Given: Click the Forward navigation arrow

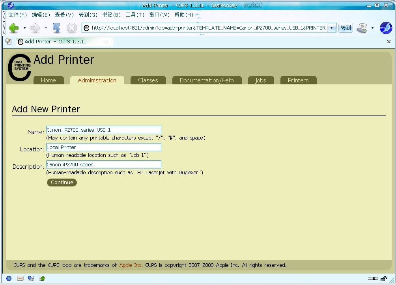Looking at the screenshot, I should pos(35,28).
